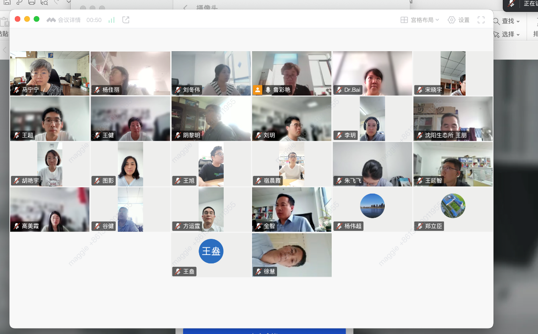538x334 pixels.
Task: Enter fullscreen with the corner-brackets icon
Action: (x=481, y=20)
